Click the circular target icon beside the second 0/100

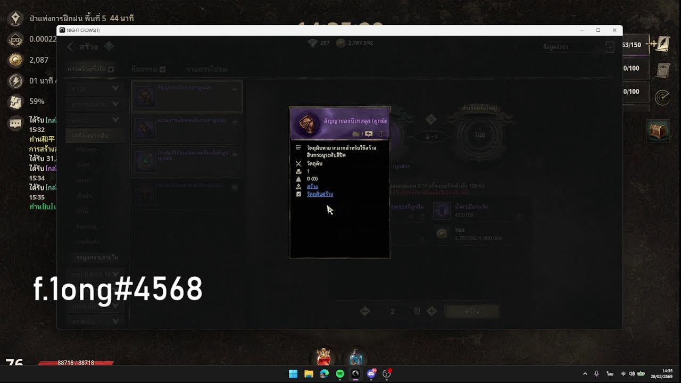click(662, 97)
